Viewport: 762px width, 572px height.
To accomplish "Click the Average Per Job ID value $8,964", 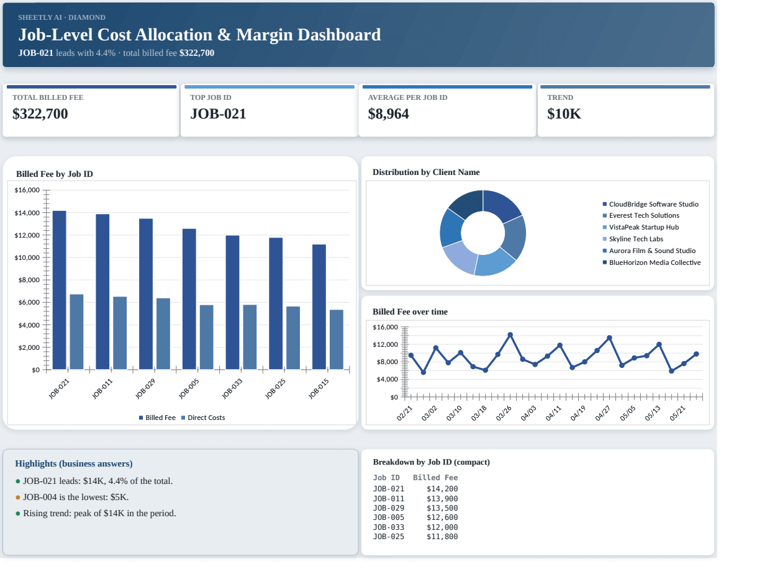I will (388, 114).
